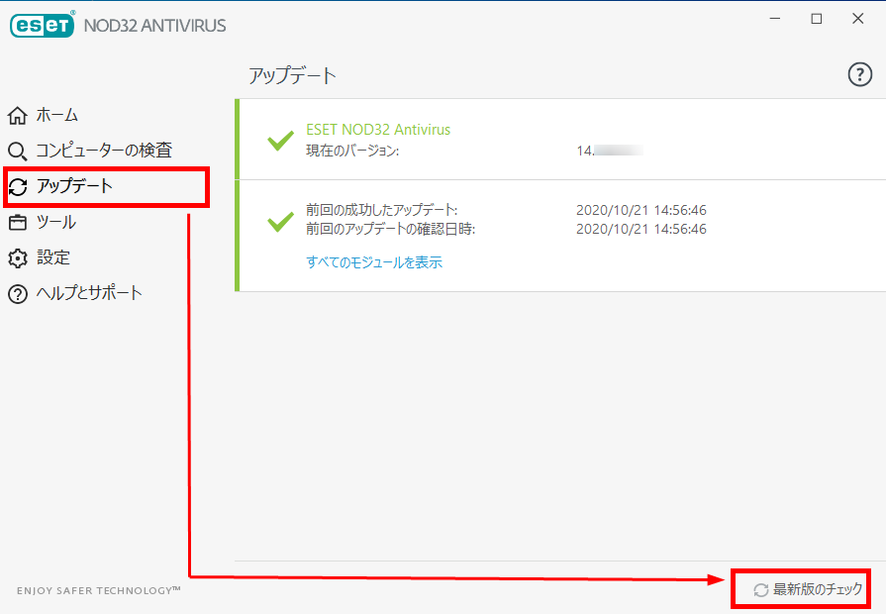886x614 pixels.
Task: Select ホーム in the sidebar
Action: click(57, 115)
